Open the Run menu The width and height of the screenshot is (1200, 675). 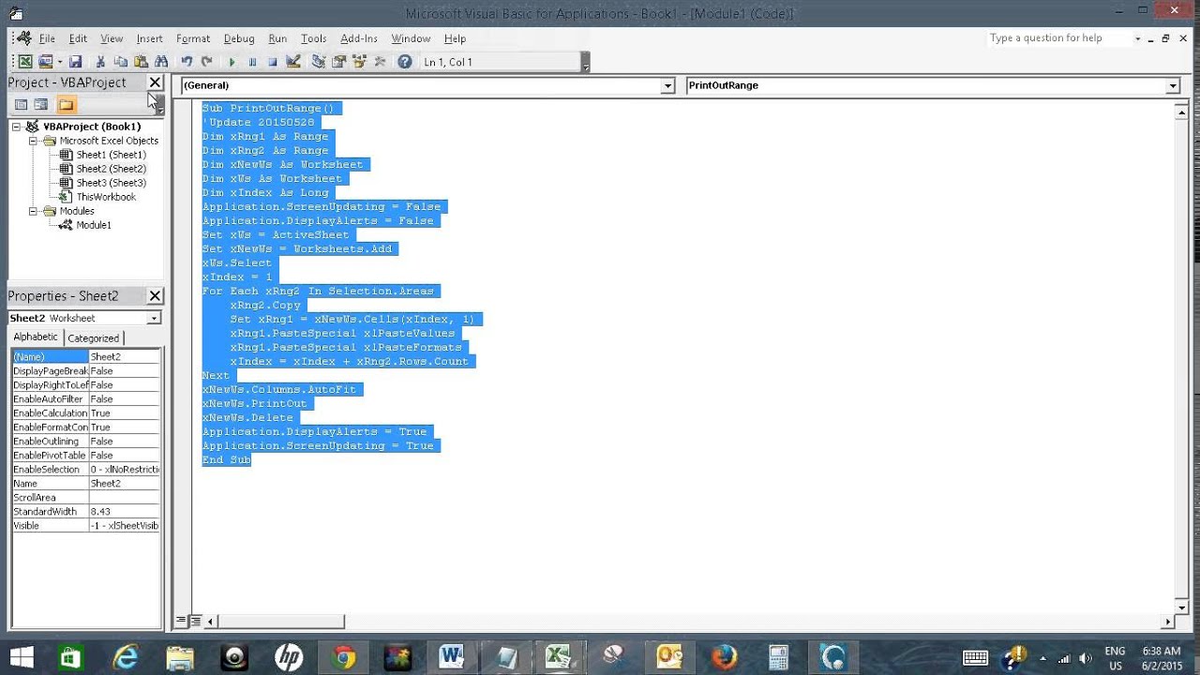277,38
